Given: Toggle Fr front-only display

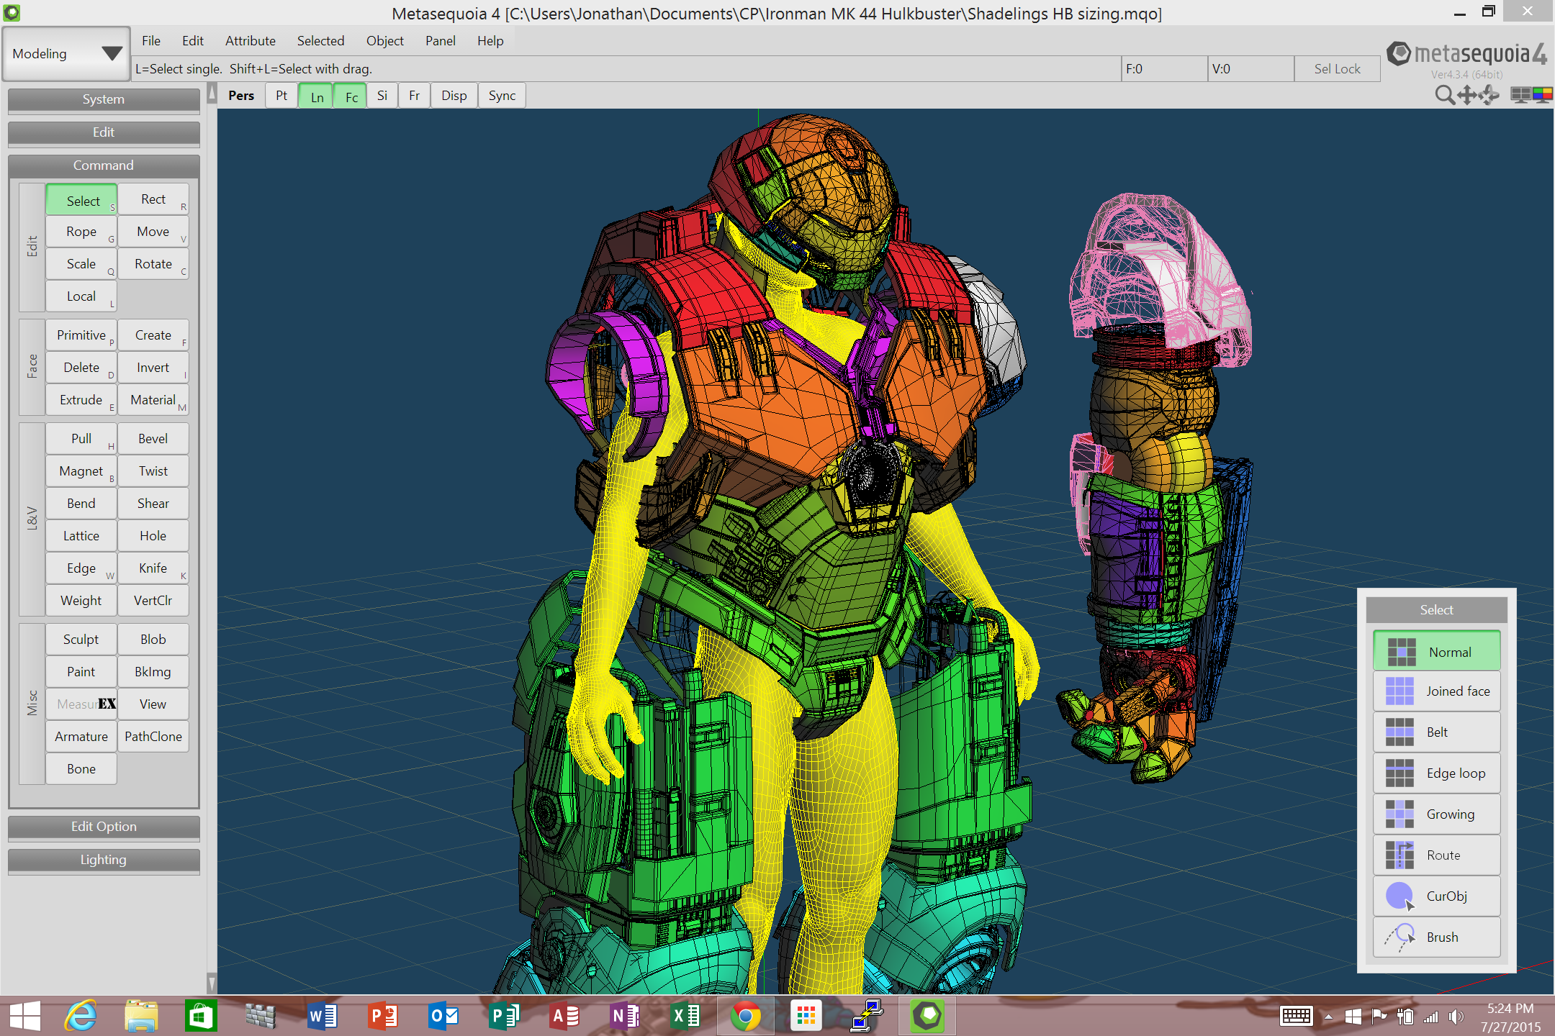Looking at the screenshot, I should (x=414, y=96).
